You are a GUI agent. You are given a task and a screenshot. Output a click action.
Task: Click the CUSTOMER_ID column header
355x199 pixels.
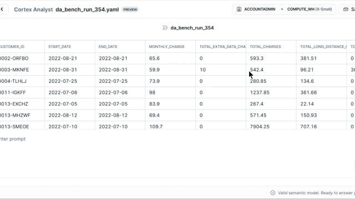[12, 46]
